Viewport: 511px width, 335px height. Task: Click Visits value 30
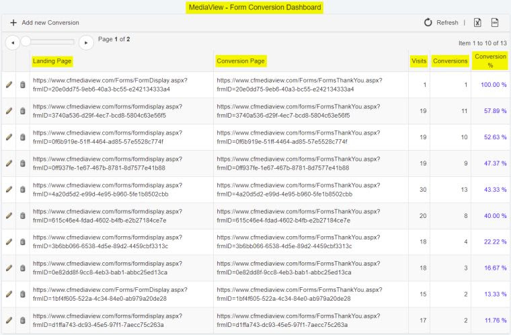[423, 189]
